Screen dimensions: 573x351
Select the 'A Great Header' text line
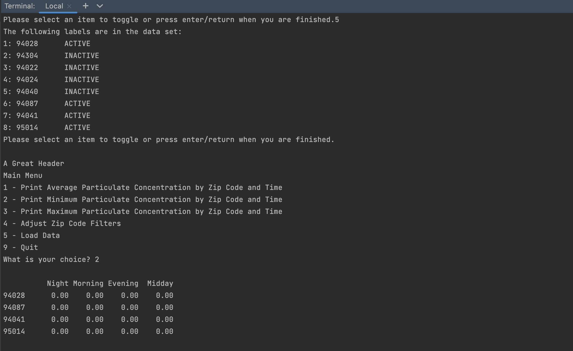(x=34, y=163)
